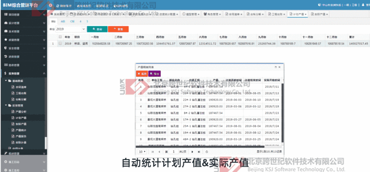This screenshot has height=172, width=370.
Task: Close the 产值明细列表 dialog
Action: (x=280, y=67)
